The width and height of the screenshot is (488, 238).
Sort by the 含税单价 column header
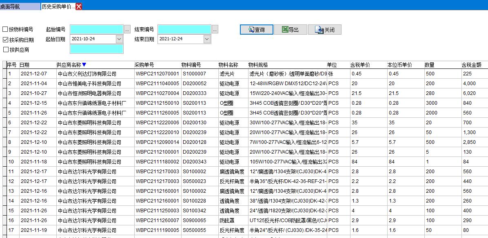pyautogui.click(x=360, y=65)
